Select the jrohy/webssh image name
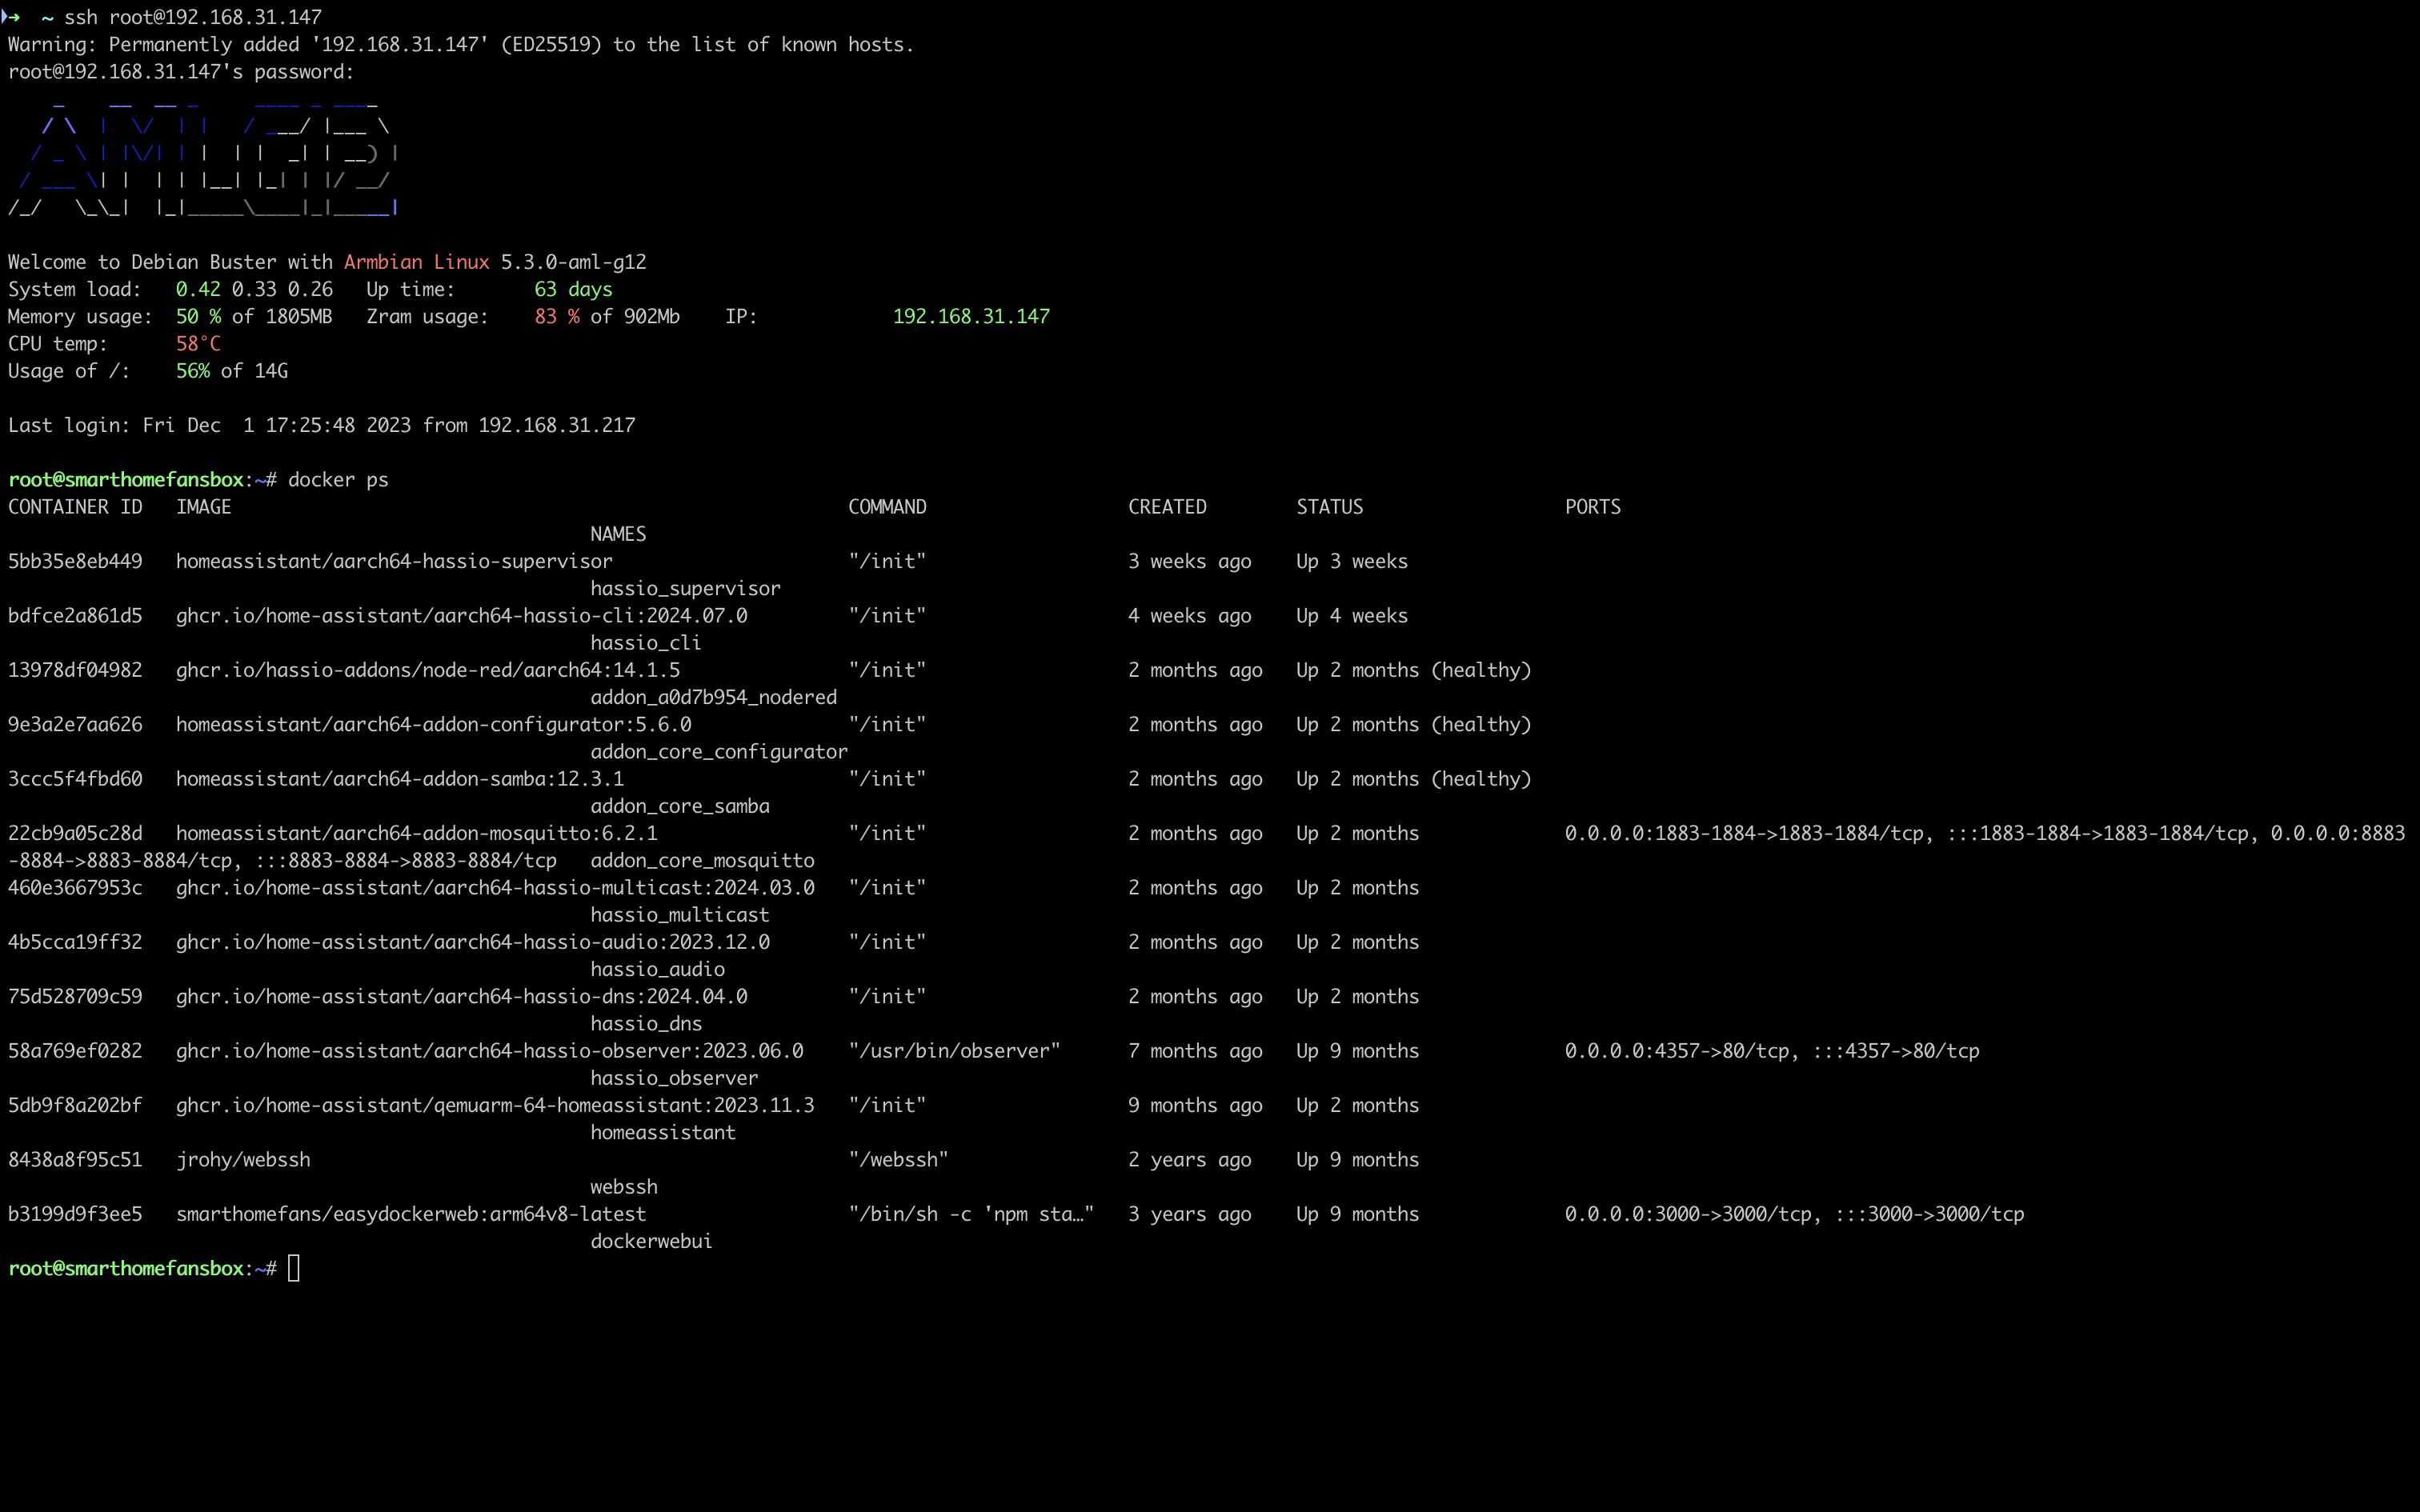The height and width of the screenshot is (1512, 2420). point(243,1159)
